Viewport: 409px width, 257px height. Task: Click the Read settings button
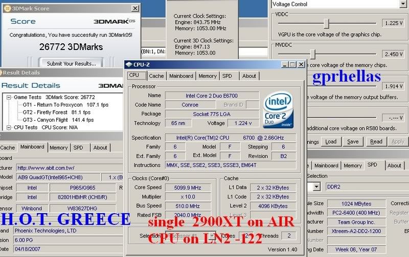[376, 142]
